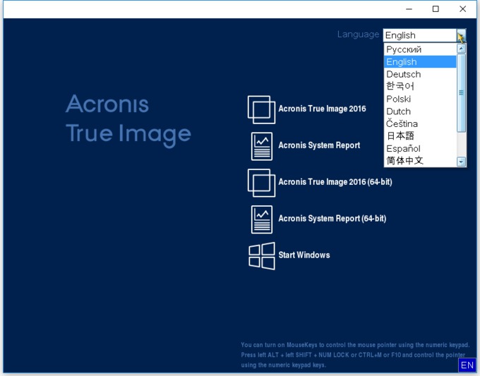Launch Acronis True Image 2016 text link
This screenshot has height=376, width=480.
click(322, 109)
